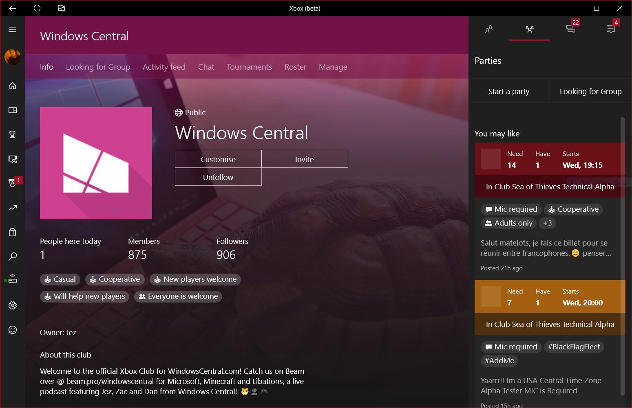Open the hamburger navigation menu

click(13, 30)
